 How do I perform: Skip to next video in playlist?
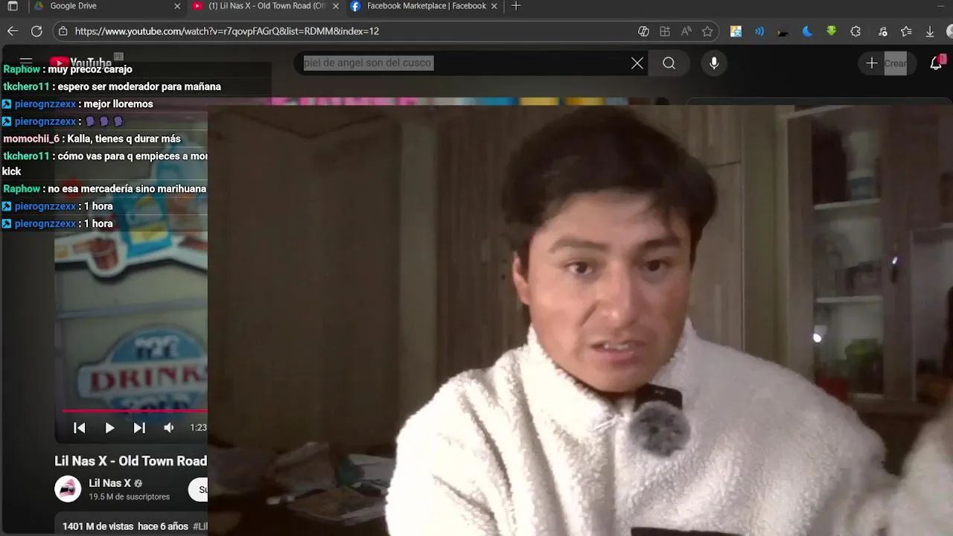click(x=139, y=427)
